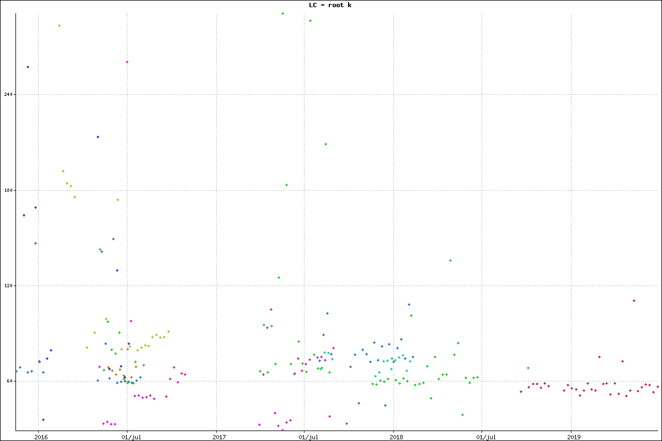Image resolution: width=662 pixels, height=441 pixels.
Task: Click the y-axis label "240"
Action: (7, 95)
